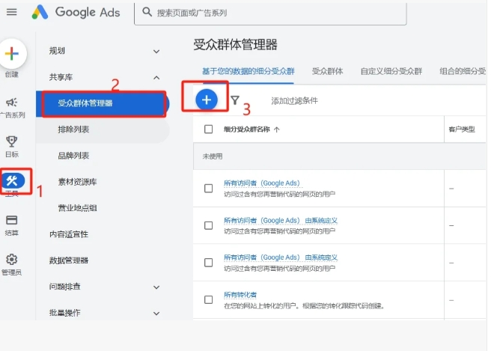Click the Google Ads logo
The image size is (491, 351).
tap(76, 12)
